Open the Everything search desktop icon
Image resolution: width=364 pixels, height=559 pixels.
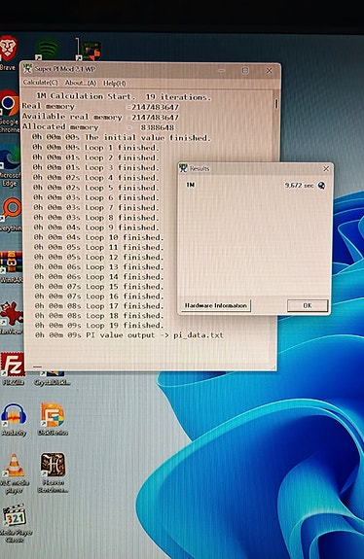tap(11, 215)
